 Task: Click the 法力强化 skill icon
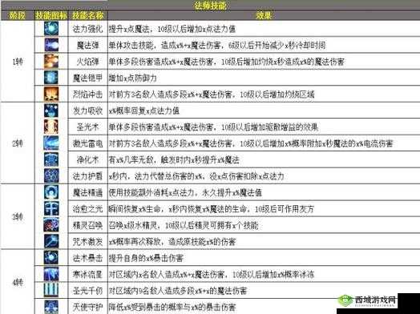(x=51, y=29)
